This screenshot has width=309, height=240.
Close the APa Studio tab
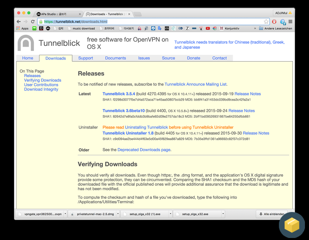80,14
